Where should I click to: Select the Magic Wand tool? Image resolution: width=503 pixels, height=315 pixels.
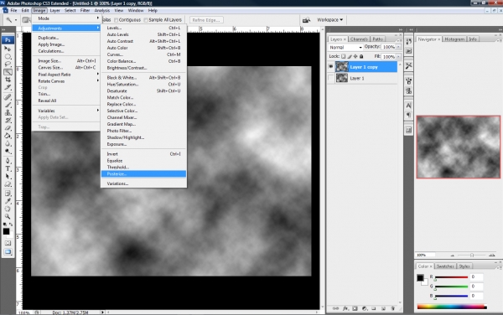8,72
